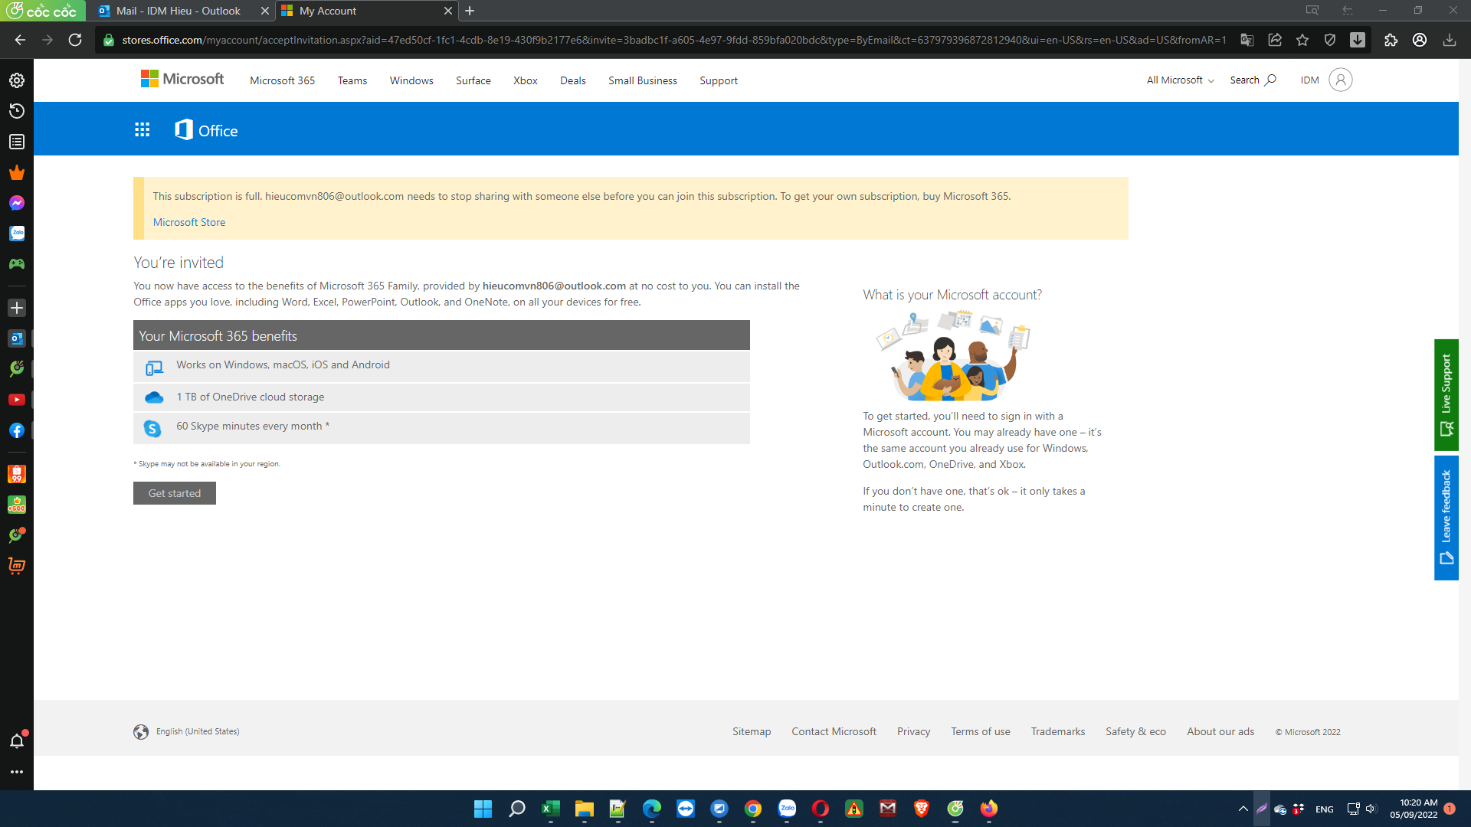Open the Support nav item
The image size is (1471, 827).
(719, 80)
